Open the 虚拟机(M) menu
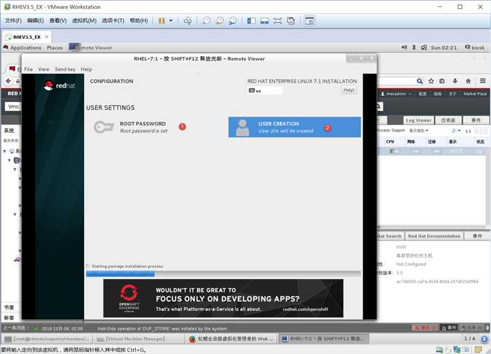Image resolution: width=491 pixels, height=354 pixels. point(84,21)
